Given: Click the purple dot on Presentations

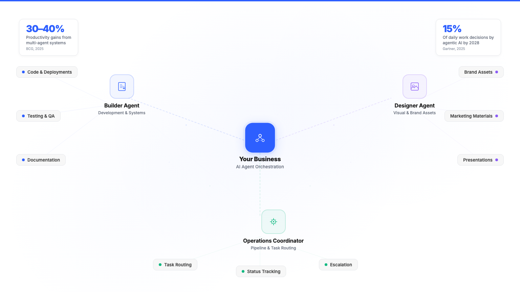Looking at the screenshot, I should 497,160.
